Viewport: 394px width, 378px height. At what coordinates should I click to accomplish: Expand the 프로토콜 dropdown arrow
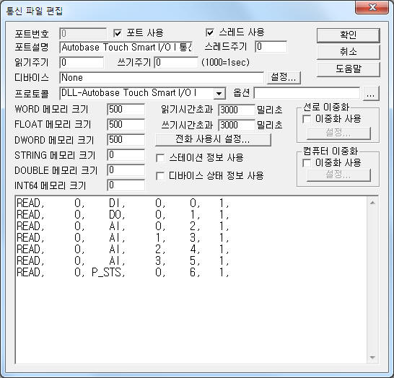(x=219, y=94)
